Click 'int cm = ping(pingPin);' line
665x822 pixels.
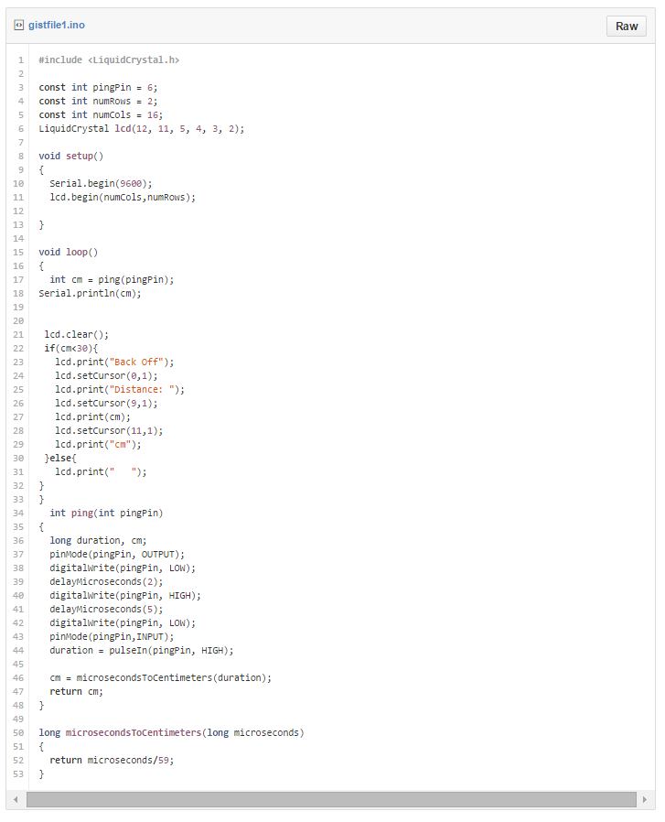coord(112,280)
